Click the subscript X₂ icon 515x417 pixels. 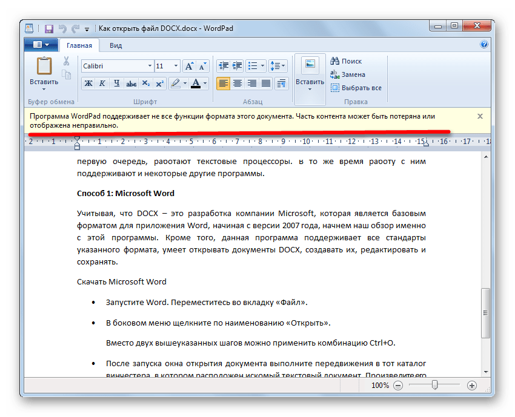(146, 84)
